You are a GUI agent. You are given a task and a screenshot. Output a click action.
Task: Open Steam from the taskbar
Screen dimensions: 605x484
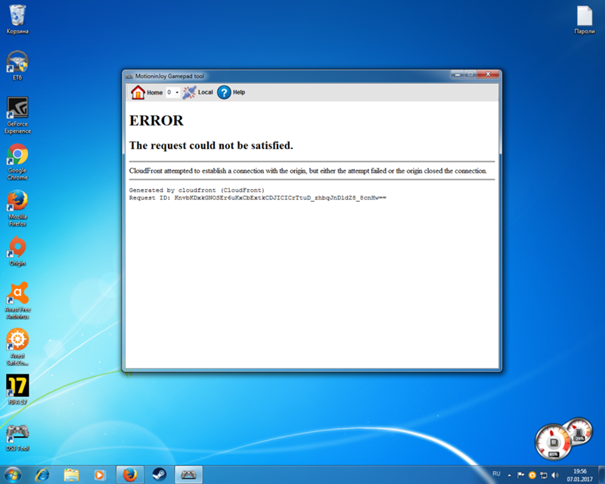[159, 475]
